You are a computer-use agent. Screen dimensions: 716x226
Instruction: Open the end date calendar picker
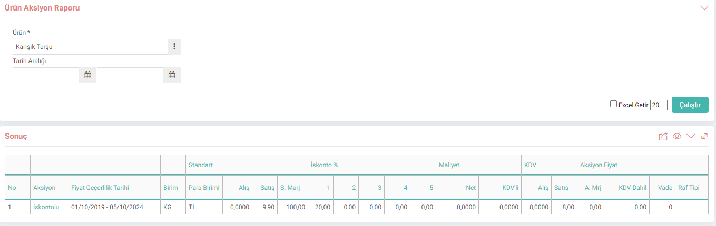172,75
